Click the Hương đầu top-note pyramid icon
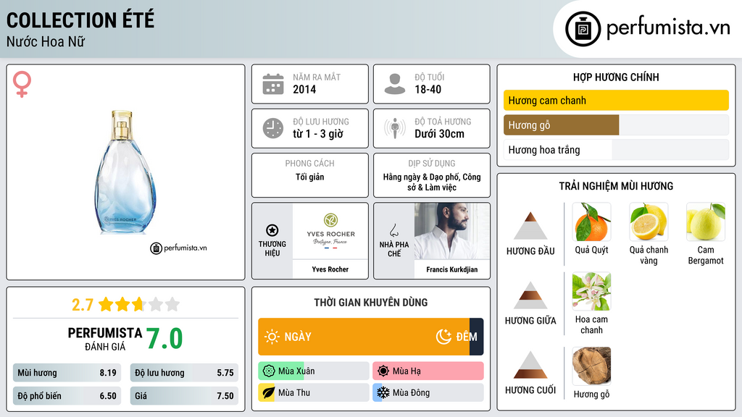The width and height of the screenshot is (742, 417). click(x=530, y=226)
